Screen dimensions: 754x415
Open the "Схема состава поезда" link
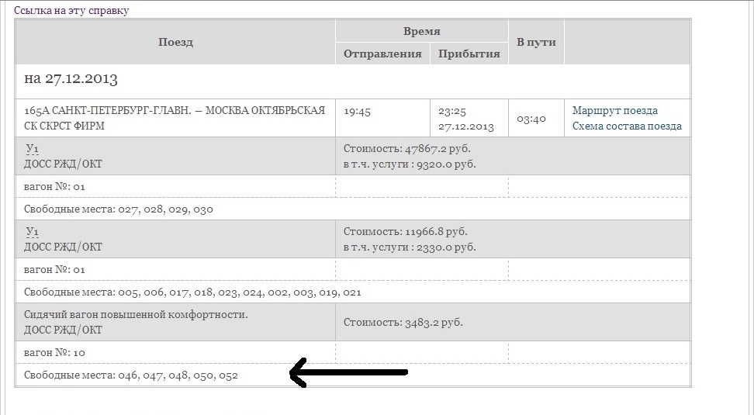(627, 126)
